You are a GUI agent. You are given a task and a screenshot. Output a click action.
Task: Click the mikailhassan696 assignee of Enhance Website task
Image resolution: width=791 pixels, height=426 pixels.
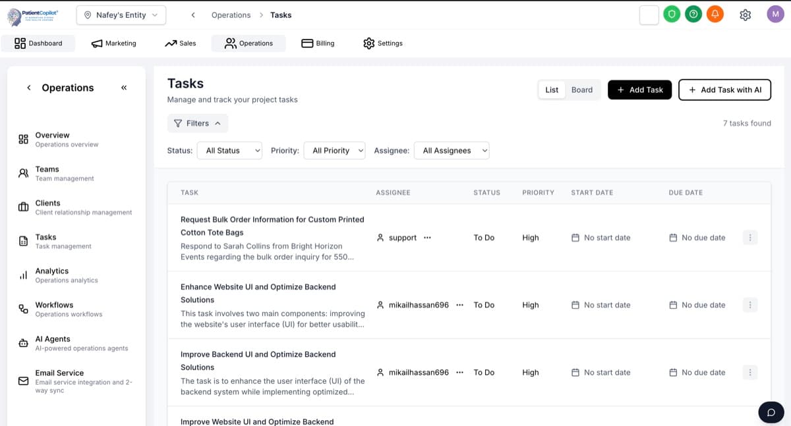tap(419, 305)
